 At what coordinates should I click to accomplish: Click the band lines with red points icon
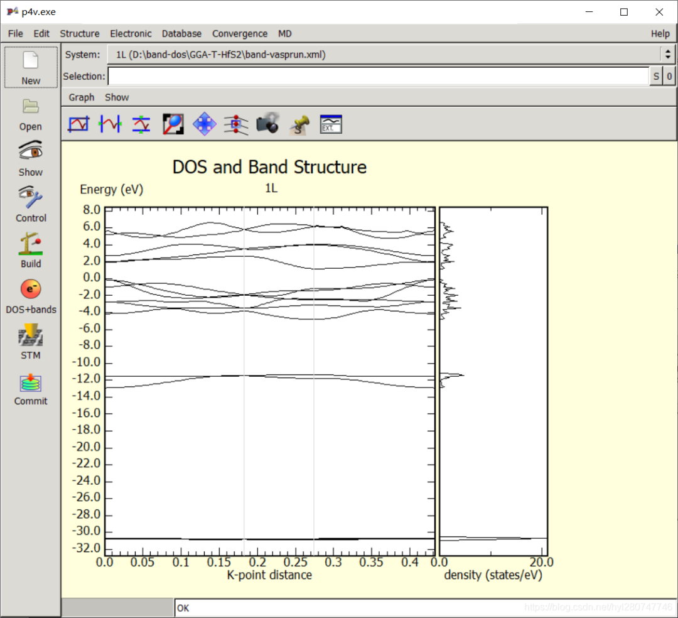pyautogui.click(x=236, y=124)
